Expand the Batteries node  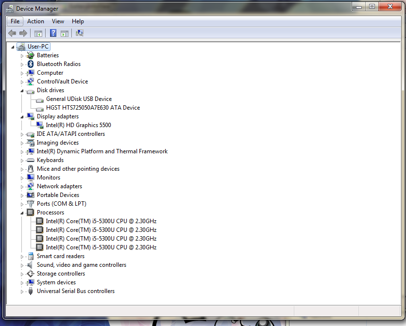point(22,56)
